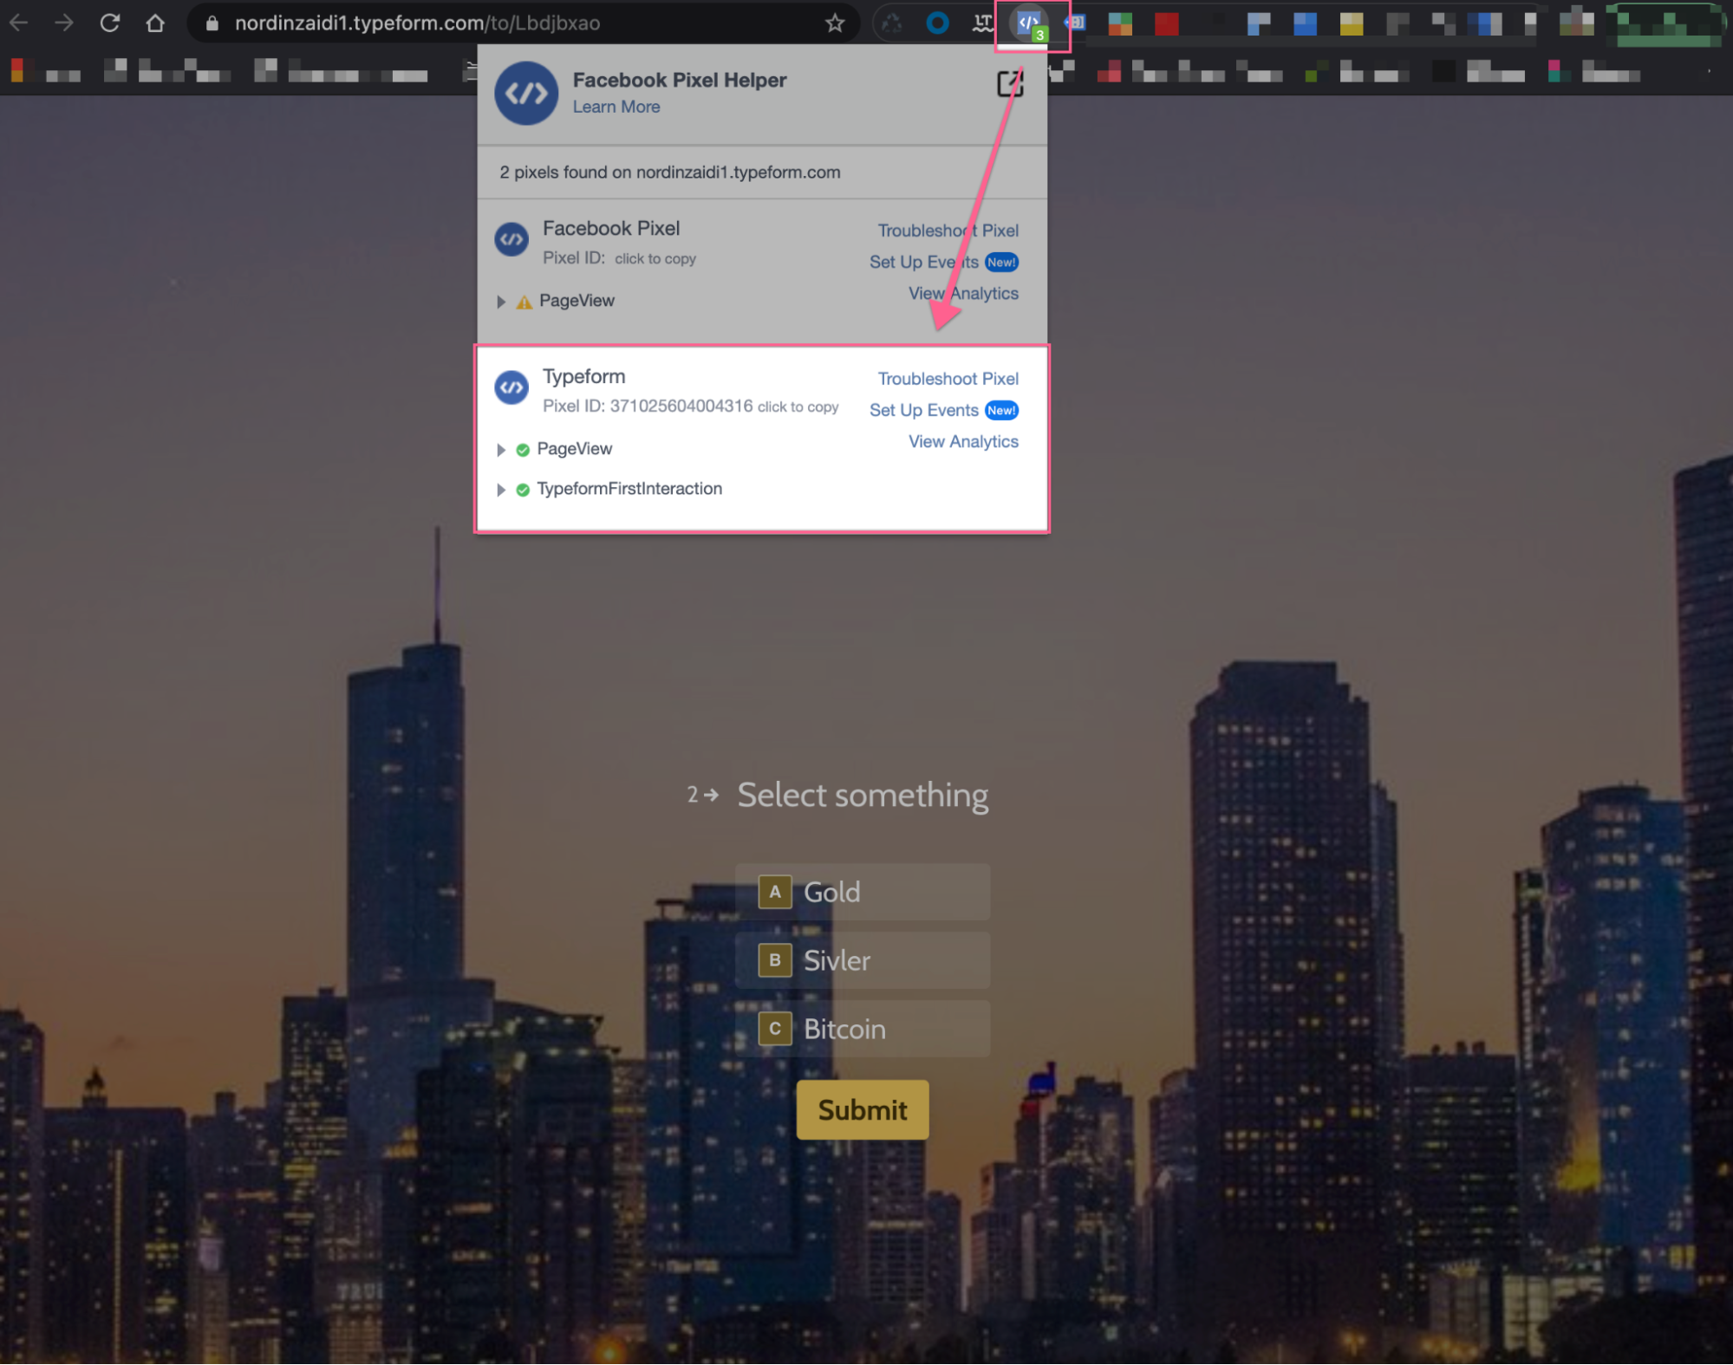
Task: Open the pop-out icon in Pixel Helper header
Action: tap(1010, 84)
